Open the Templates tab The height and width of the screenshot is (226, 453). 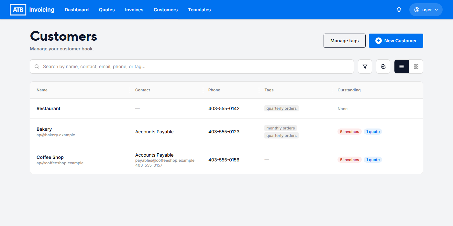[199, 10]
